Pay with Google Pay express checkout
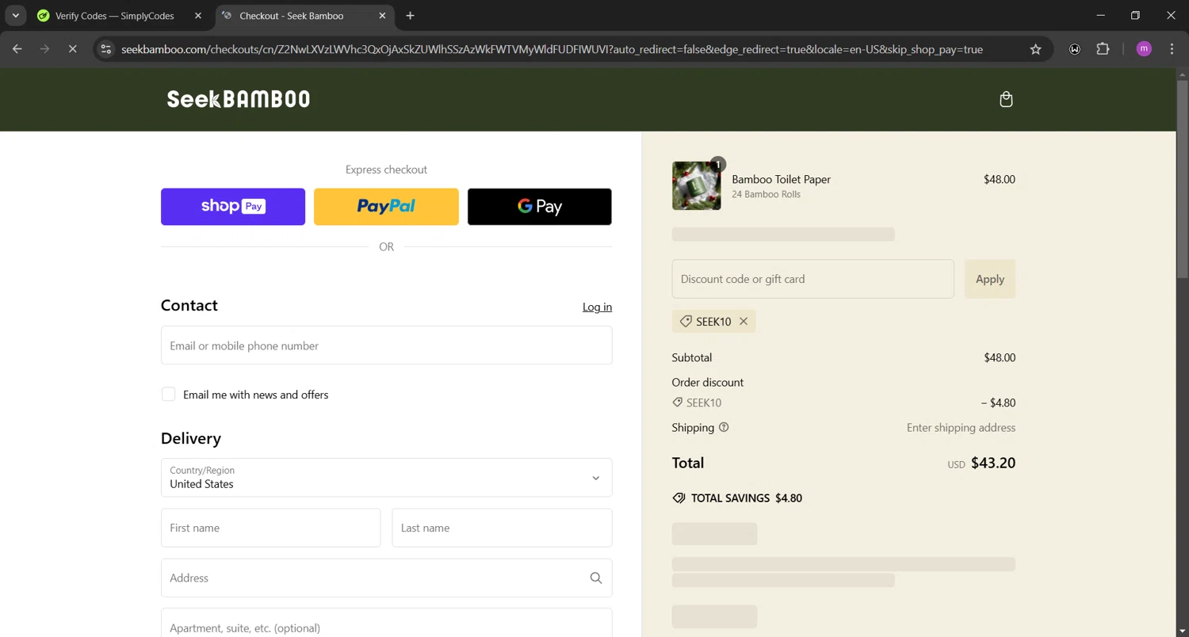Screen dimensions: 1189x637 pos(540,207)
